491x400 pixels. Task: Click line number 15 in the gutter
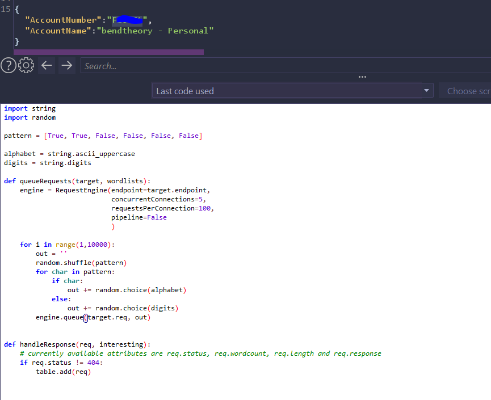pos(6,10)
